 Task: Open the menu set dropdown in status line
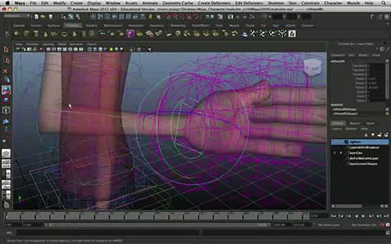pyautogui.click(x=17, y=16)
